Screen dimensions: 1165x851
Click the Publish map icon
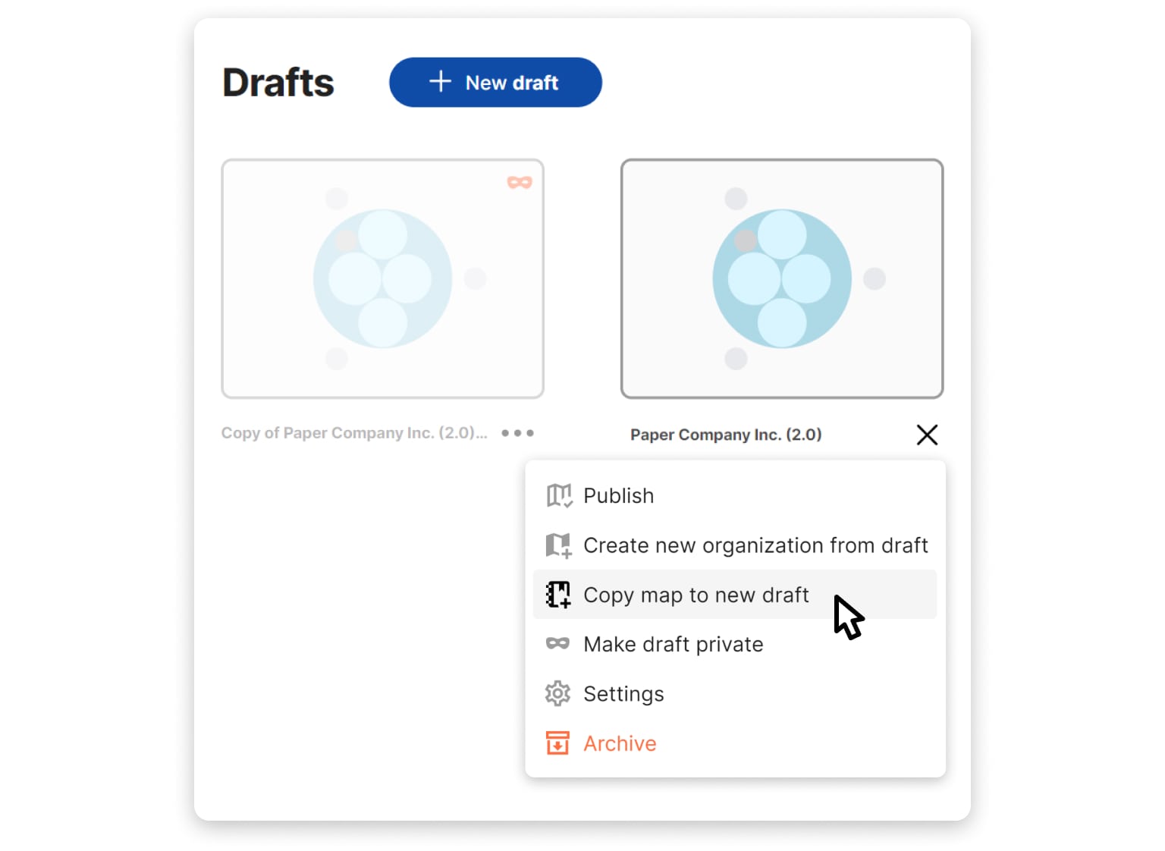tap(558, 496)
